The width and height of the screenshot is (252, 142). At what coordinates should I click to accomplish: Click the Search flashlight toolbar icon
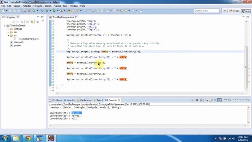tap(77, 11)
